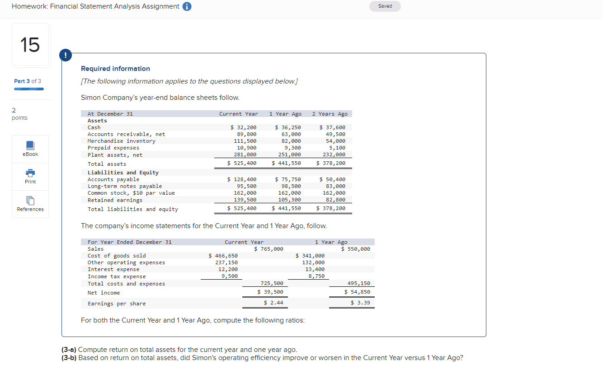Click the assignment info icon
The height and width of the screenshot is (379, 603).
tap(187, 6)
